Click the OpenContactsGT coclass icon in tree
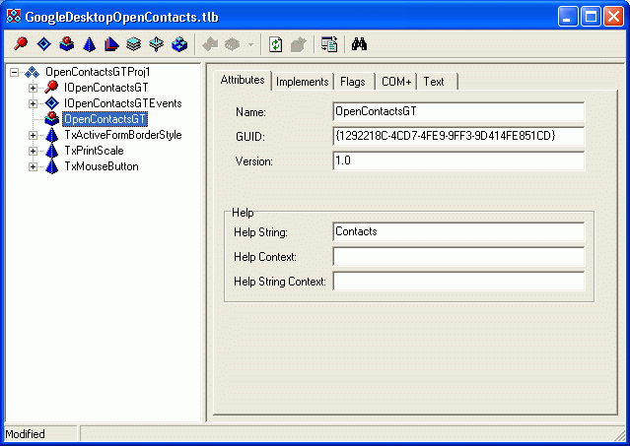The height and width of the screenshot is (446, 630). tap(51, 119)
